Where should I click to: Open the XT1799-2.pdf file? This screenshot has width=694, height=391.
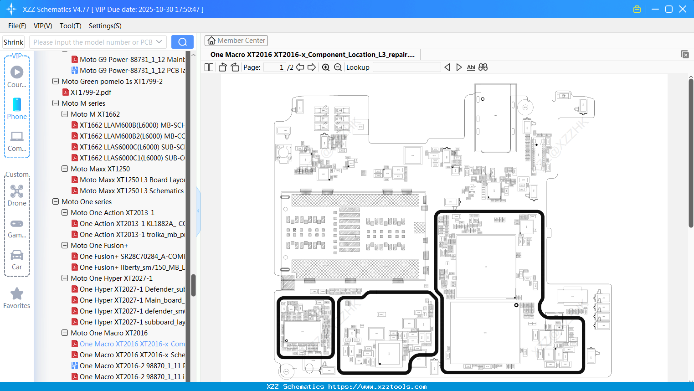(x=91, y=92)
